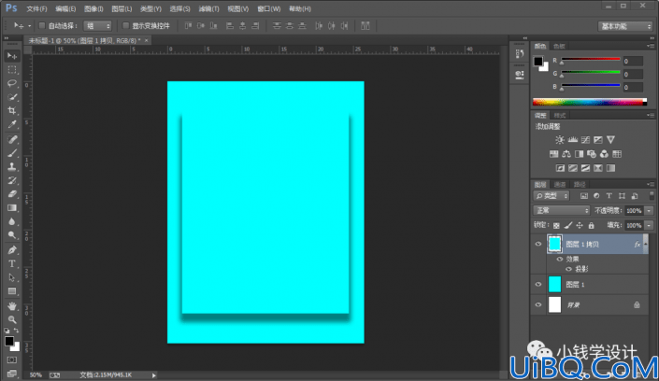Open the 文件(F) menu
This screenshot has width=659, height=381.
click(x=37, y=8)
